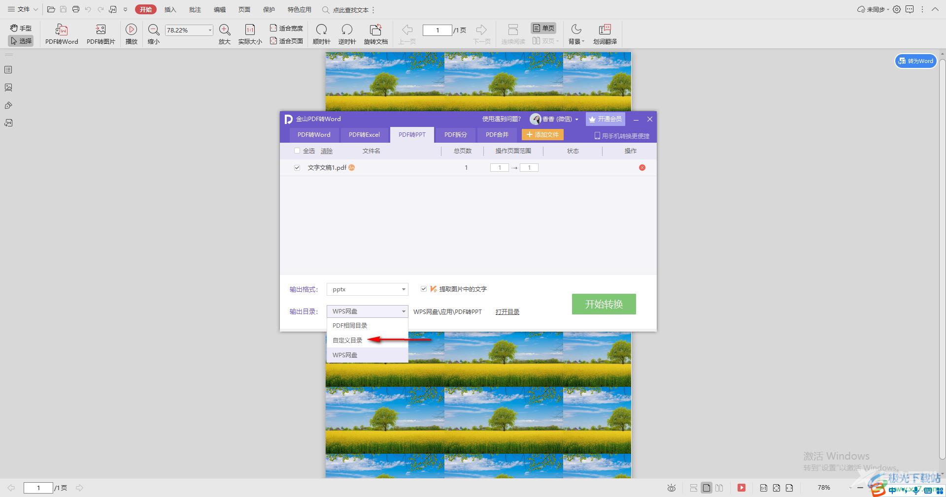Viewport: 946px width, 497px height.
Task: Collapse ribbon with chevron up
Action: [x=935, y=9]
